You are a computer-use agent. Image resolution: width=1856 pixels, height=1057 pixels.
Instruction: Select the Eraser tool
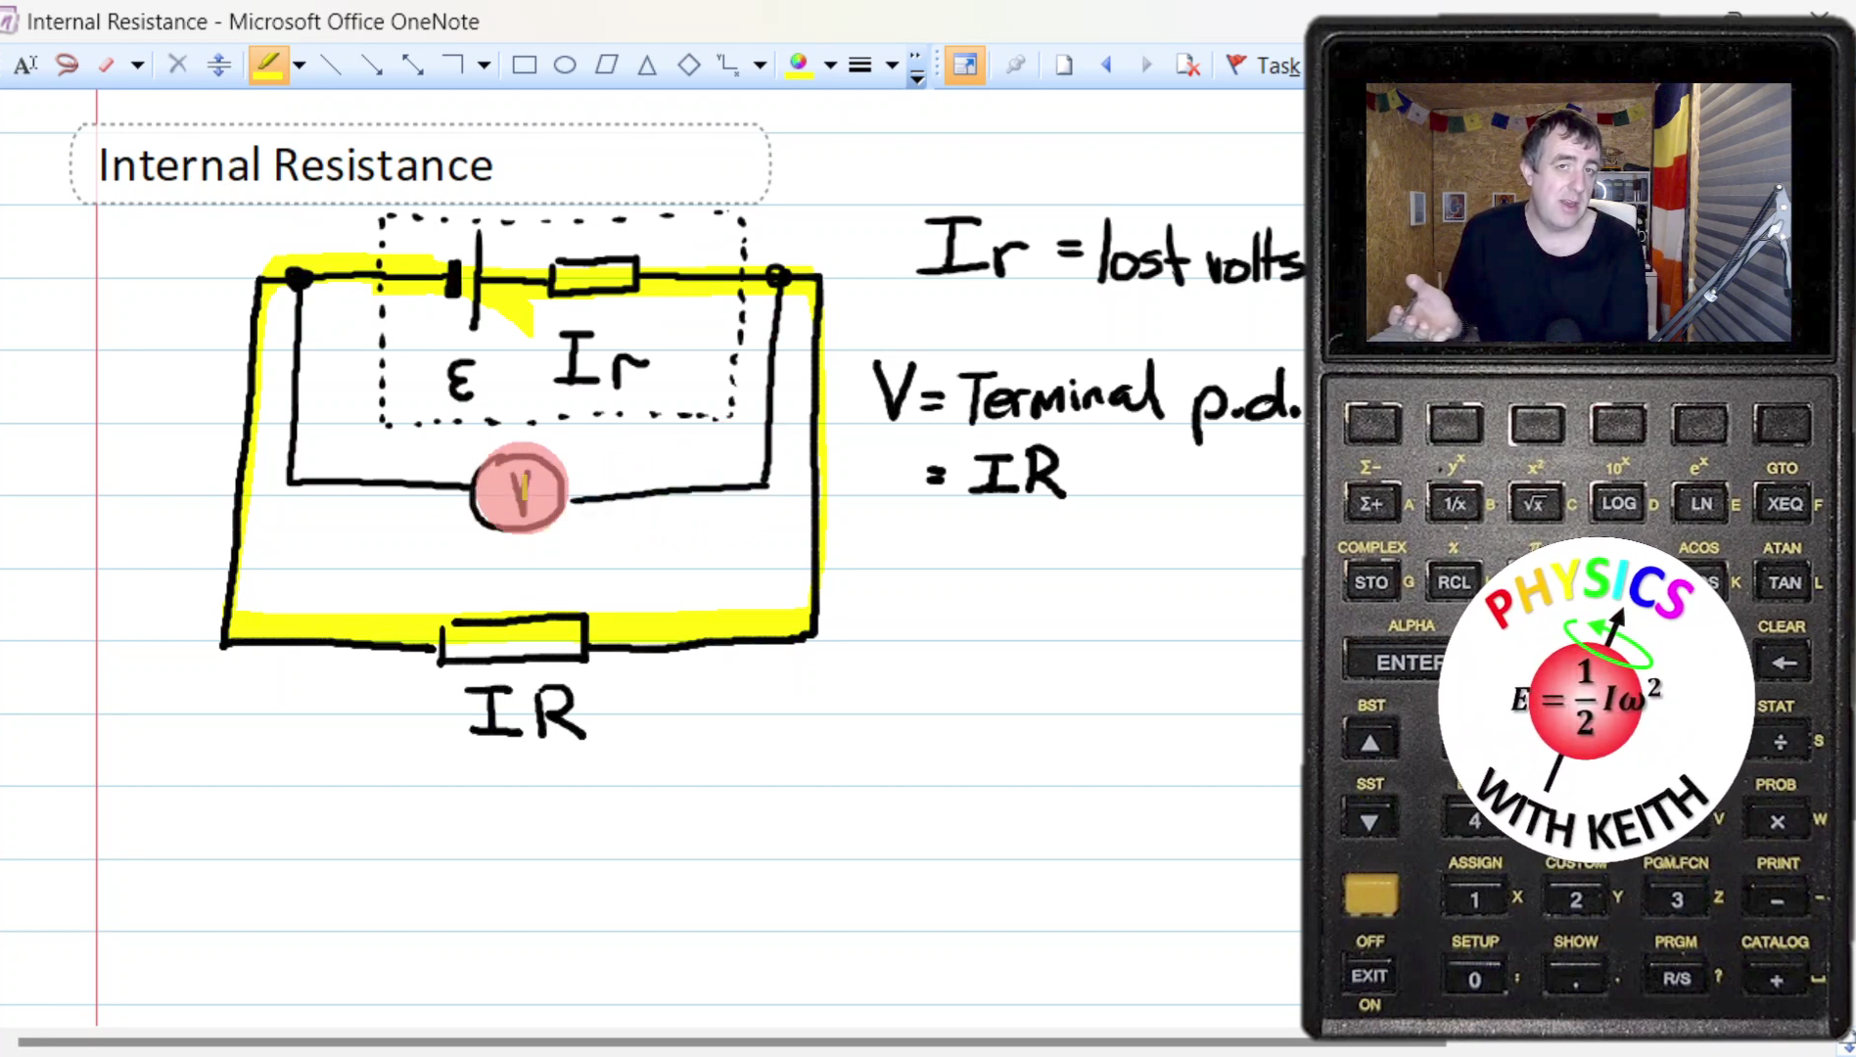pyautogui.click(x=106, y=65)
